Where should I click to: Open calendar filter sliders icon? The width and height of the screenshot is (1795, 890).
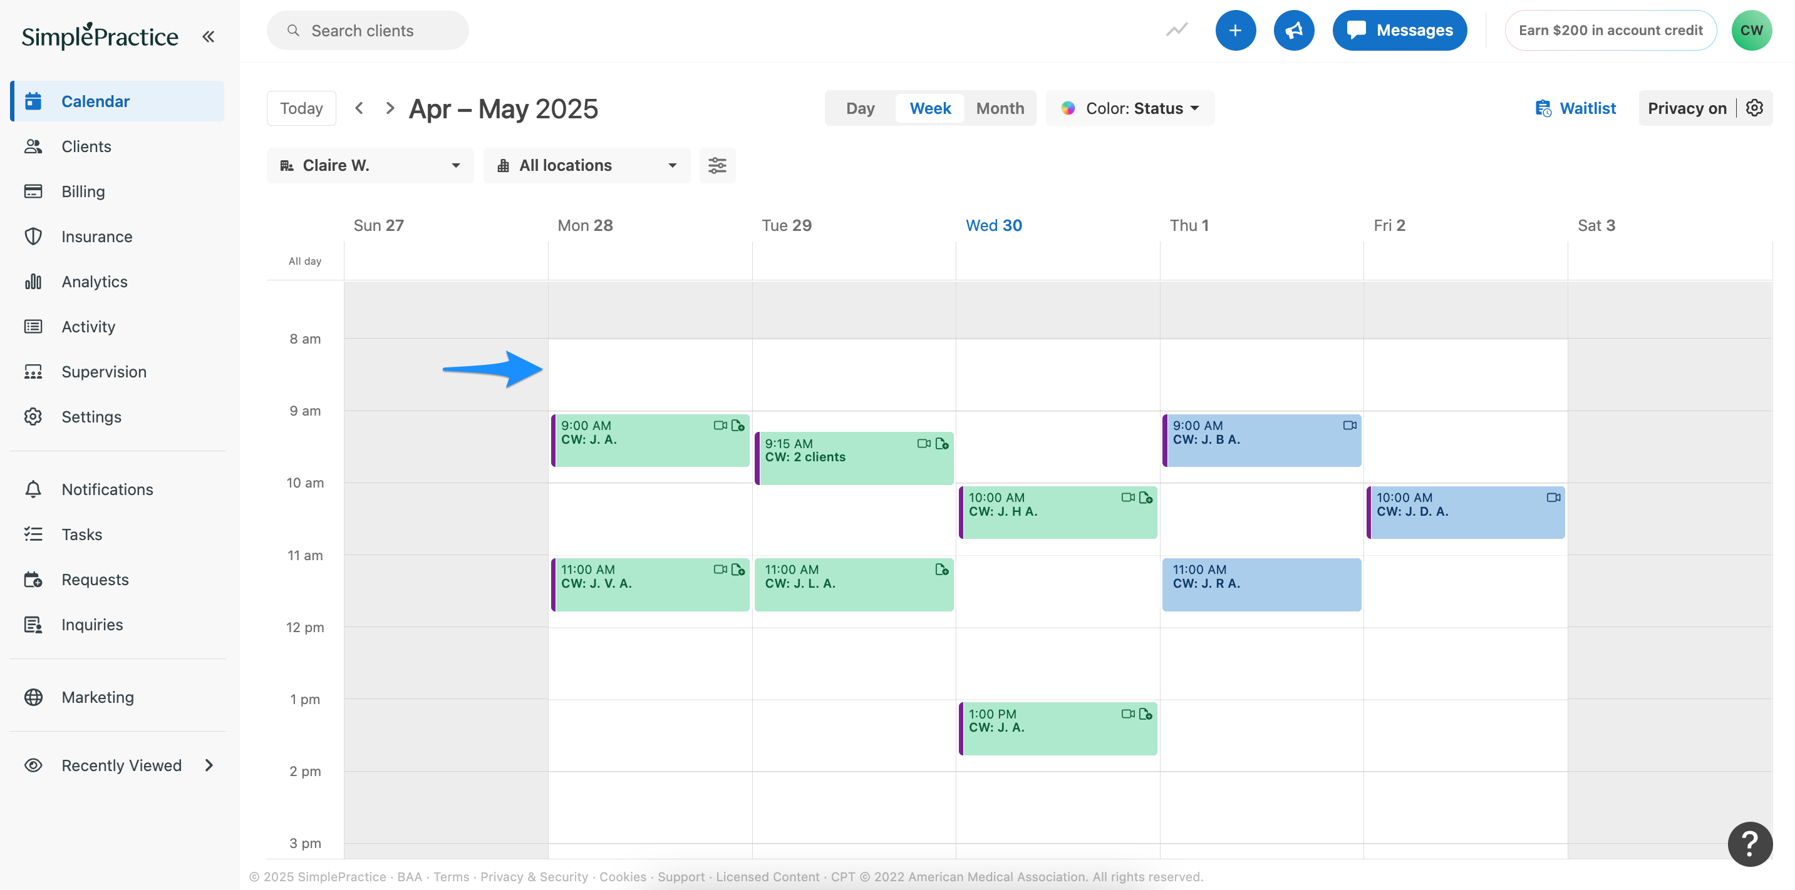coord(717,166)
